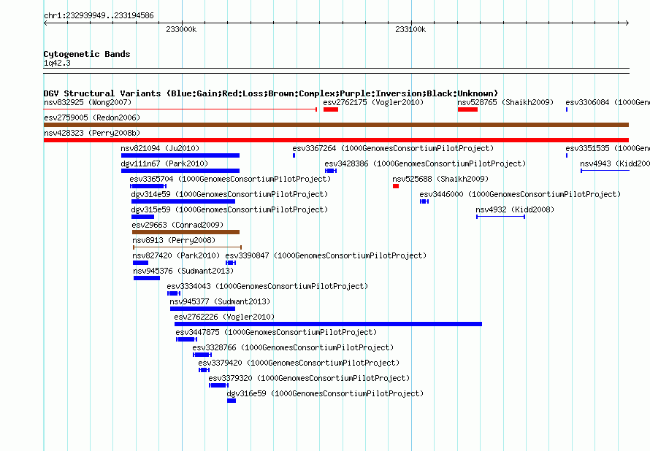This screenshot has width=650, height=451.
Task: Click the esv2759005 (Redon2006) label
Action: (92, 117)
